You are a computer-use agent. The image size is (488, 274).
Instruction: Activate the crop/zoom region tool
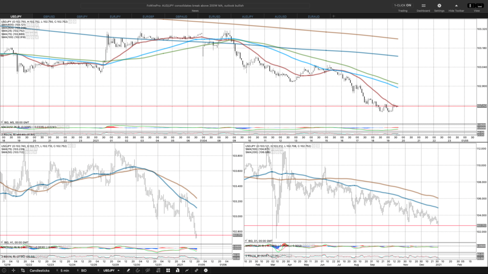point(22,270)
